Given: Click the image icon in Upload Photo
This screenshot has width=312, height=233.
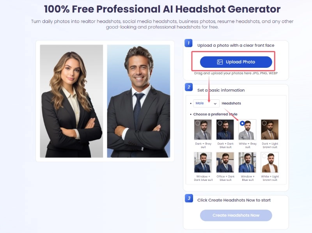Looking at the screenshot, I should tap(220, 62).
